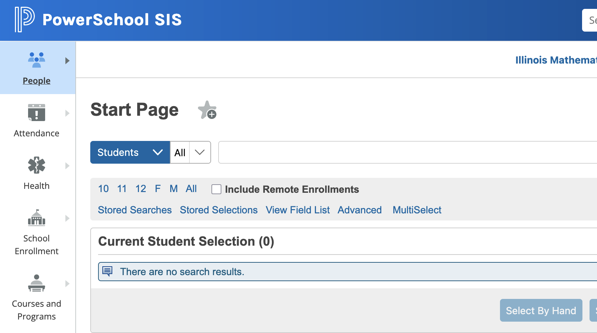The image size is (597, 333).
Task: Click the Advanced search link
Action: click(360, 210)
